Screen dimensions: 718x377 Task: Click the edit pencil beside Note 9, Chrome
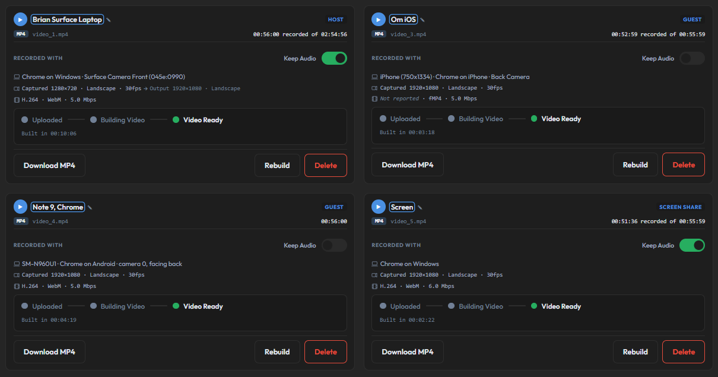tap(90, 207)
